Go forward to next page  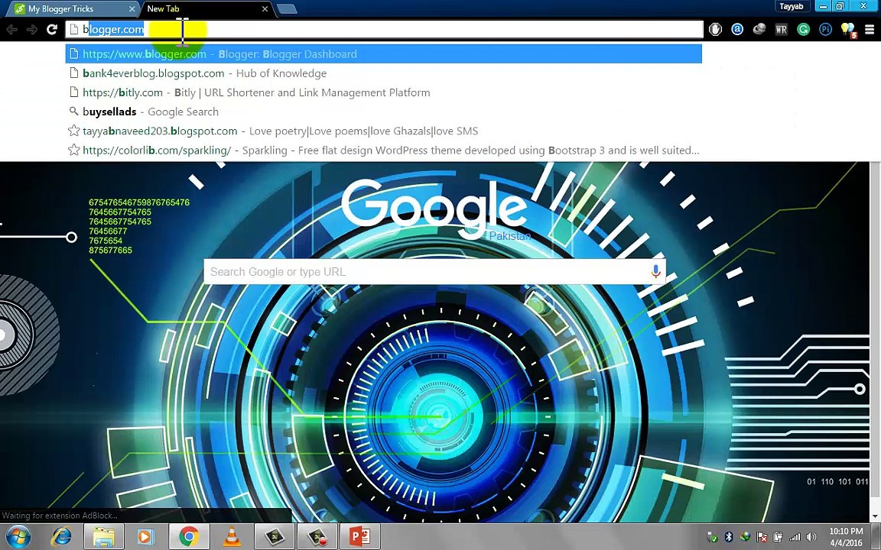click(31, 29)
